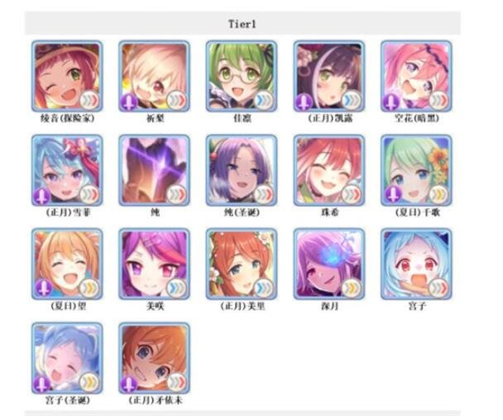Image resolution: width=503 pixels, height=420 pixels.
Task: Select the armored 纯 character portrait
Action: point(155,170)
